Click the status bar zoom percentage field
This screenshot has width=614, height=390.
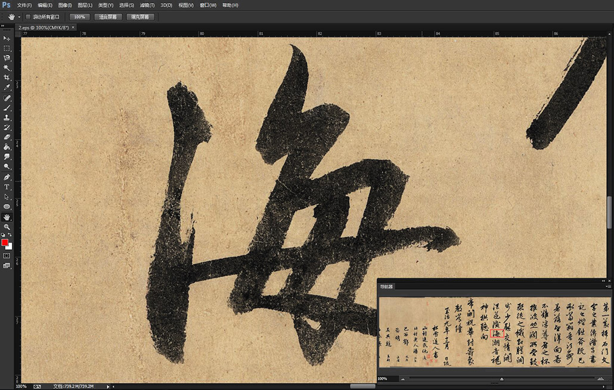23,386
